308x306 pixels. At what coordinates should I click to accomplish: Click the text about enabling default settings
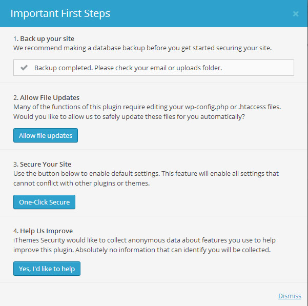[146, 174]
